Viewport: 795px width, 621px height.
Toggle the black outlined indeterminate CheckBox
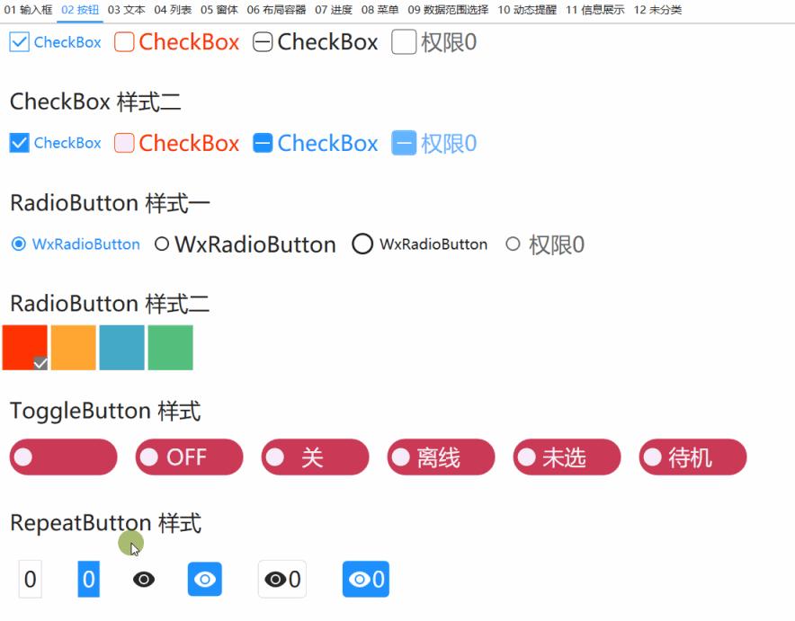pos(263,42)
